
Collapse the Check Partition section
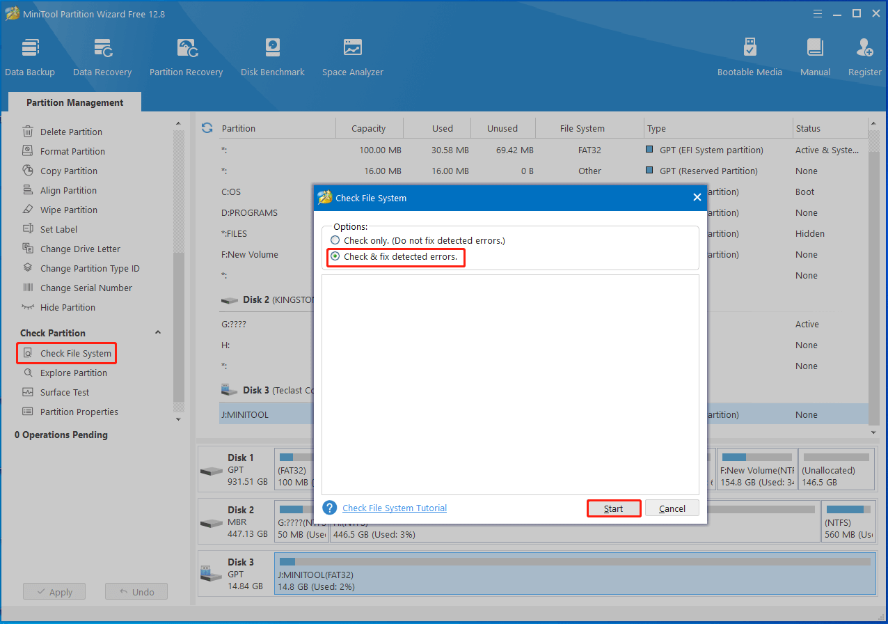[x=157, y=333]
